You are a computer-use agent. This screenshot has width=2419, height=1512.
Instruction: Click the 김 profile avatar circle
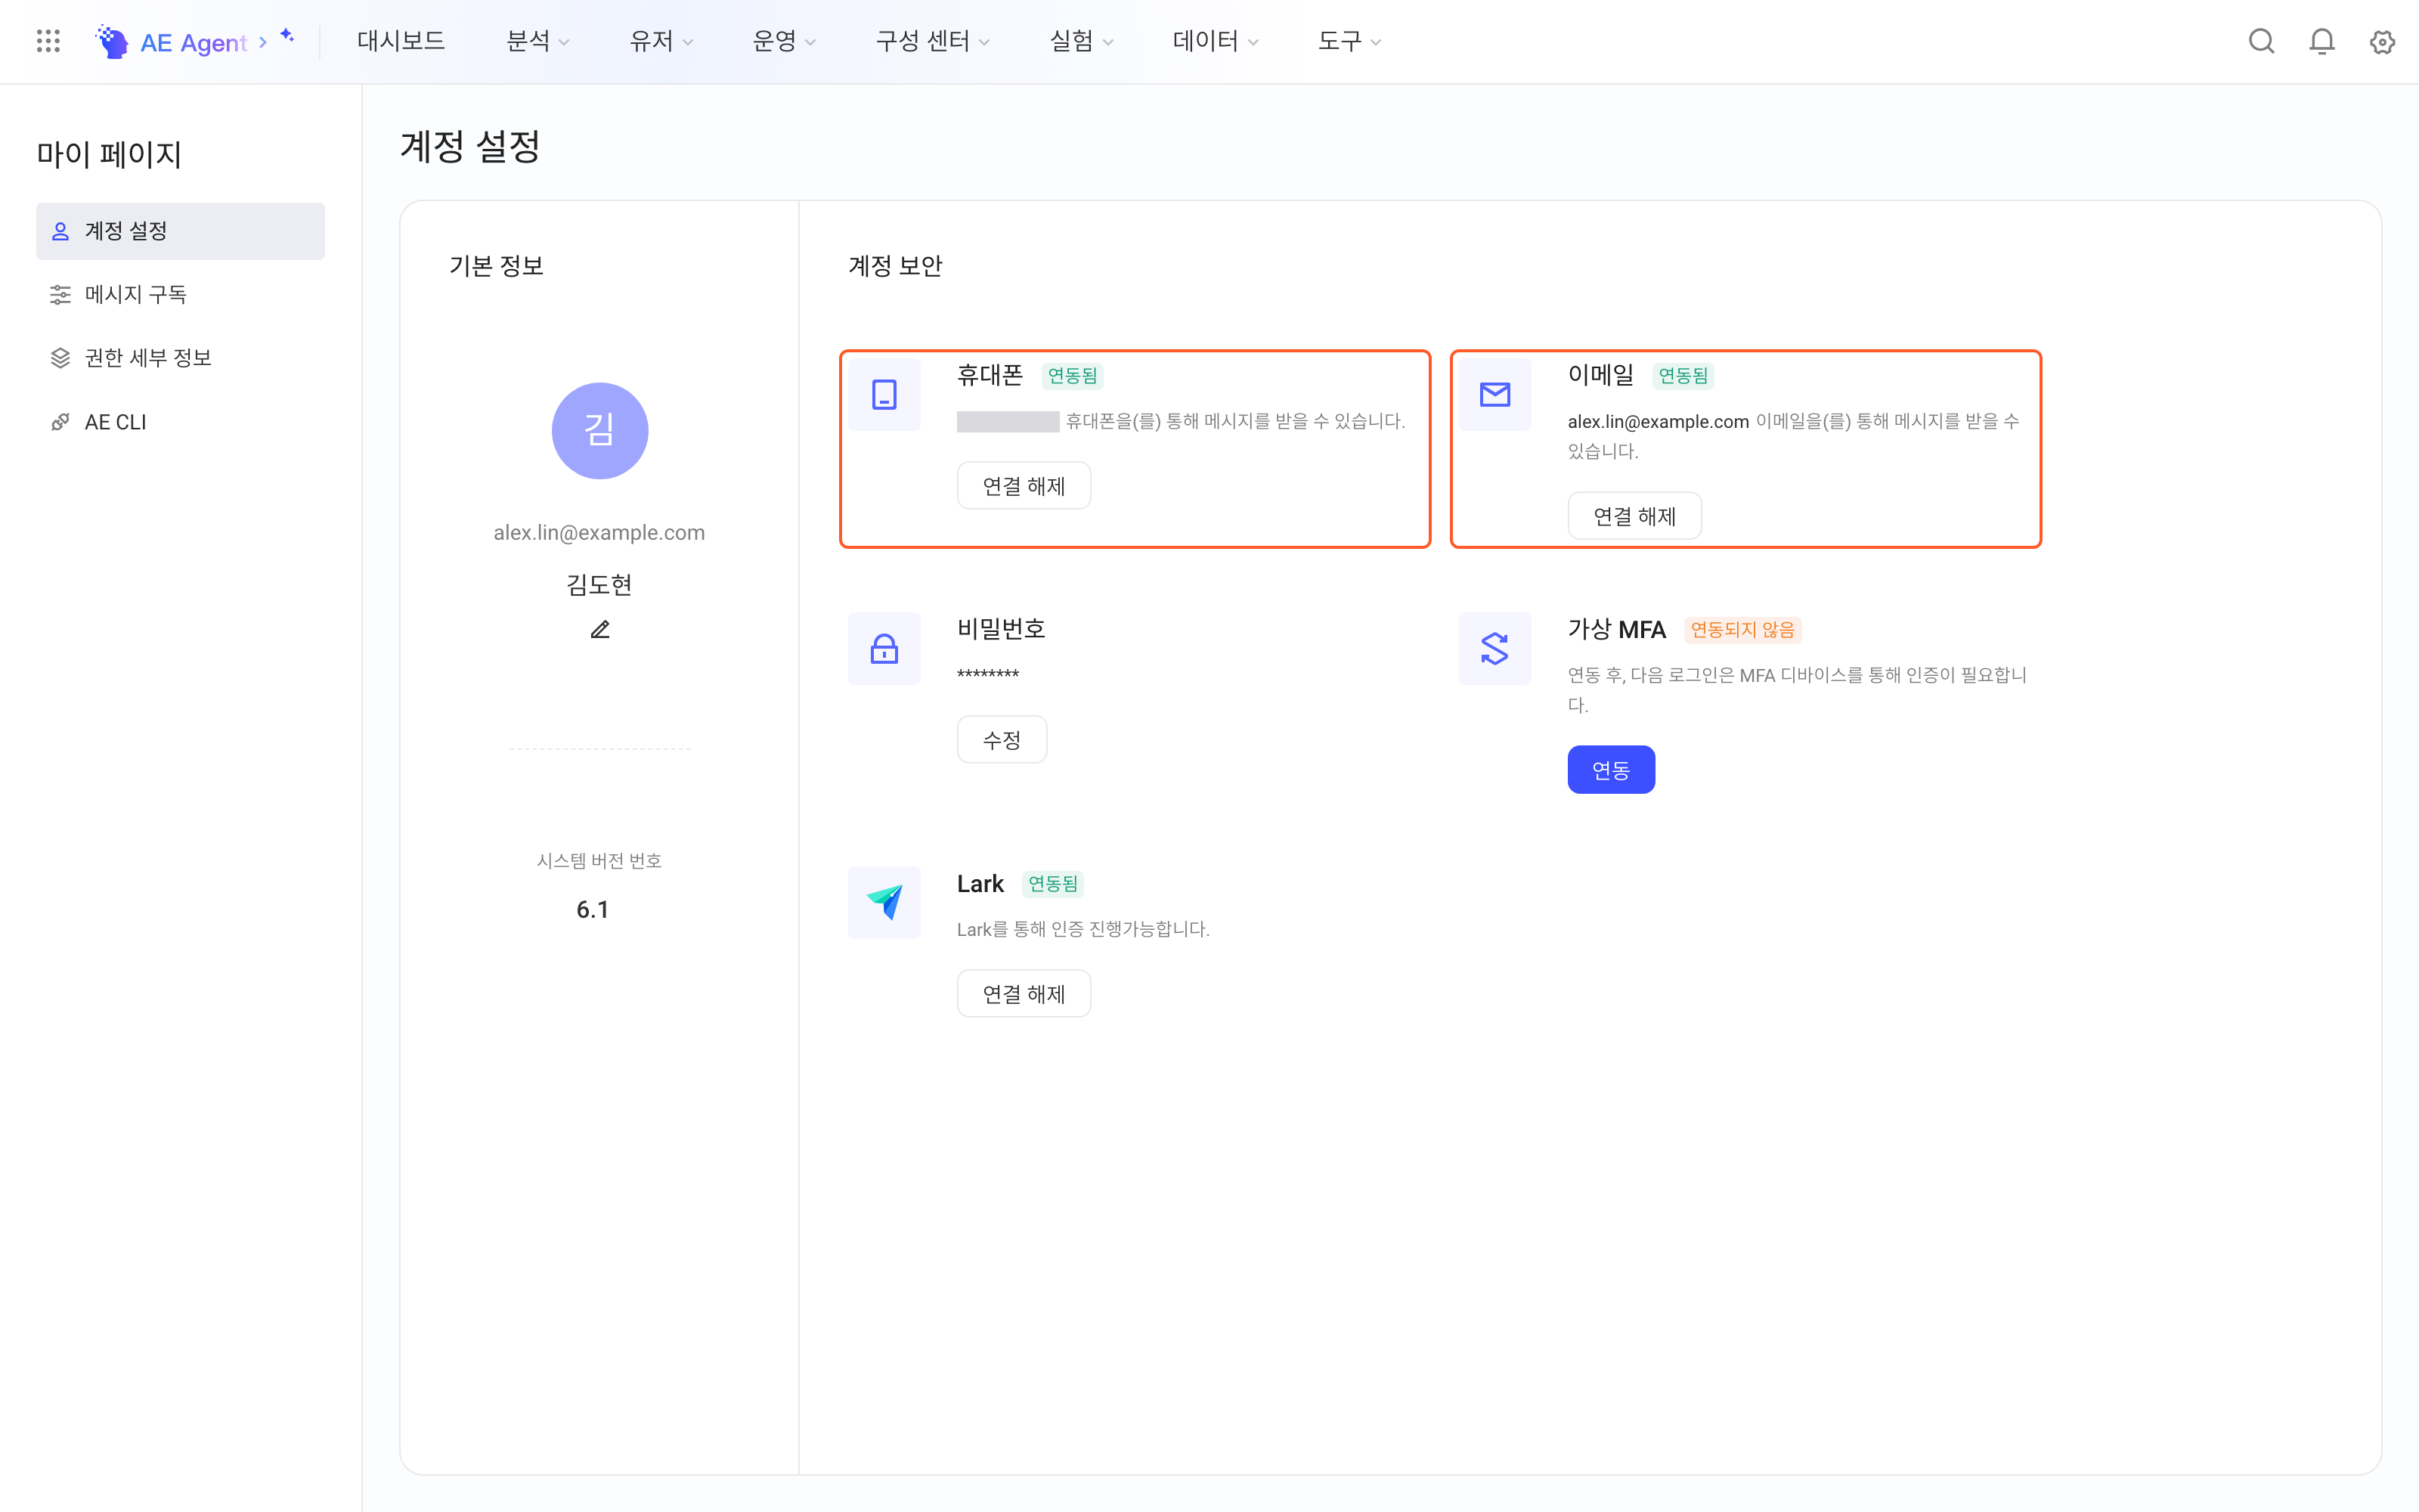[x=599, y=431]
